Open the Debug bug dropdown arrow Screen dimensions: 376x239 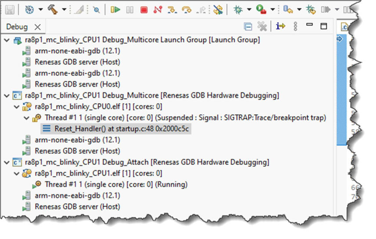pyautogui.click(x=249, y=10)
